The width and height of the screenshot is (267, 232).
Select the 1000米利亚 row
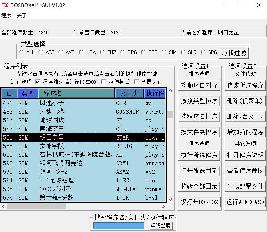pyautogui.click(x=83, y=189)
